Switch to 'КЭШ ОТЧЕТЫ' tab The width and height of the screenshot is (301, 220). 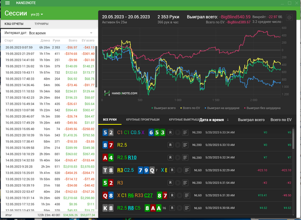(x=14, y=24)
